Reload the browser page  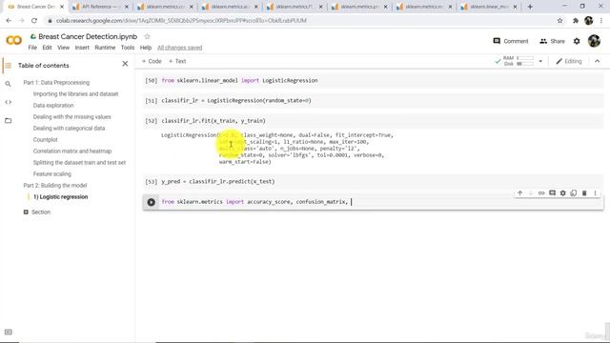click(x=34, y=21)
